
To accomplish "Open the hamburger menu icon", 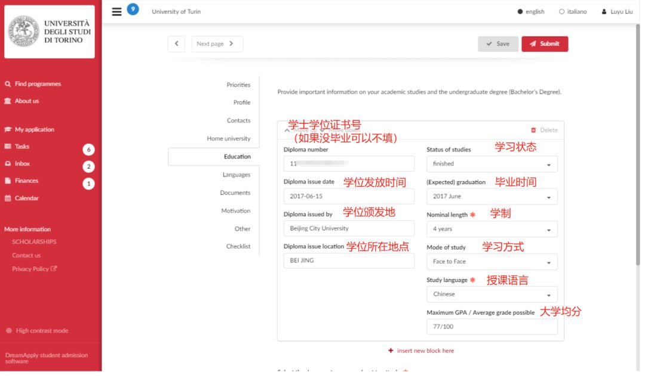I will (117, 11).
